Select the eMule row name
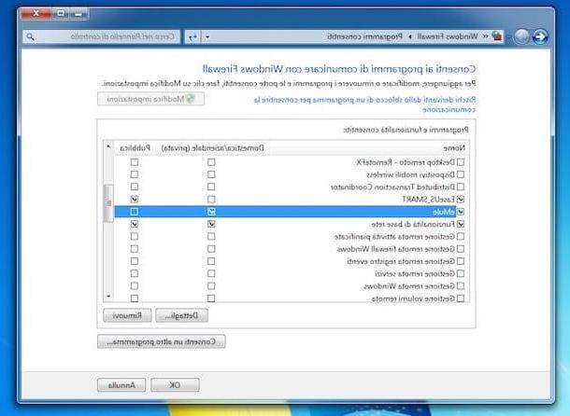Image resolution: width=570 pixels, height=416 pixels. [x=444, y=212]
